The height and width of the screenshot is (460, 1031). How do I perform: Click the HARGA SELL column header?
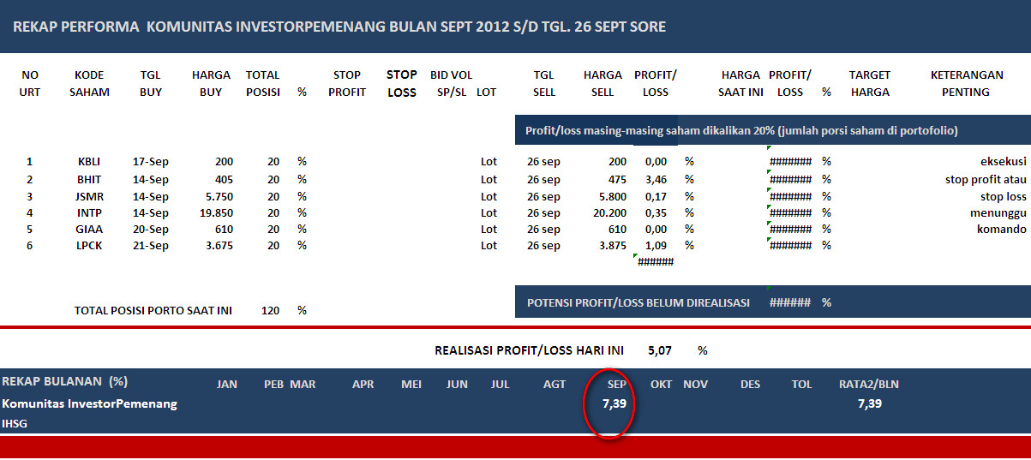point(602,83)
